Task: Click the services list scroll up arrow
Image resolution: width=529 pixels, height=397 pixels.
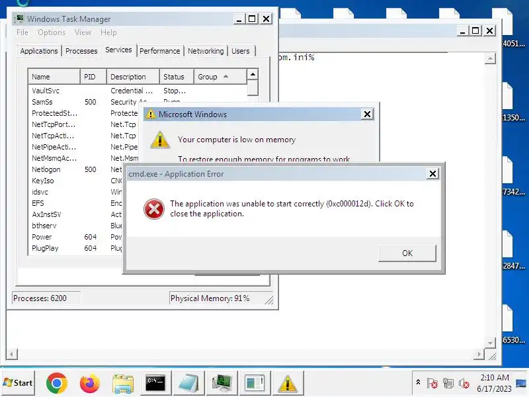Action: pyautogui.click(x=253, y=74)
